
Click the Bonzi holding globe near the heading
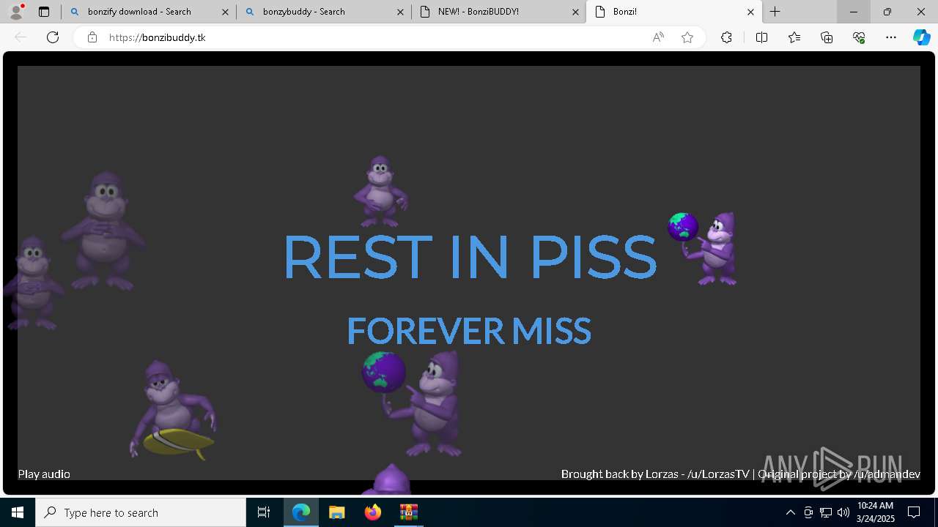(703, 248)
